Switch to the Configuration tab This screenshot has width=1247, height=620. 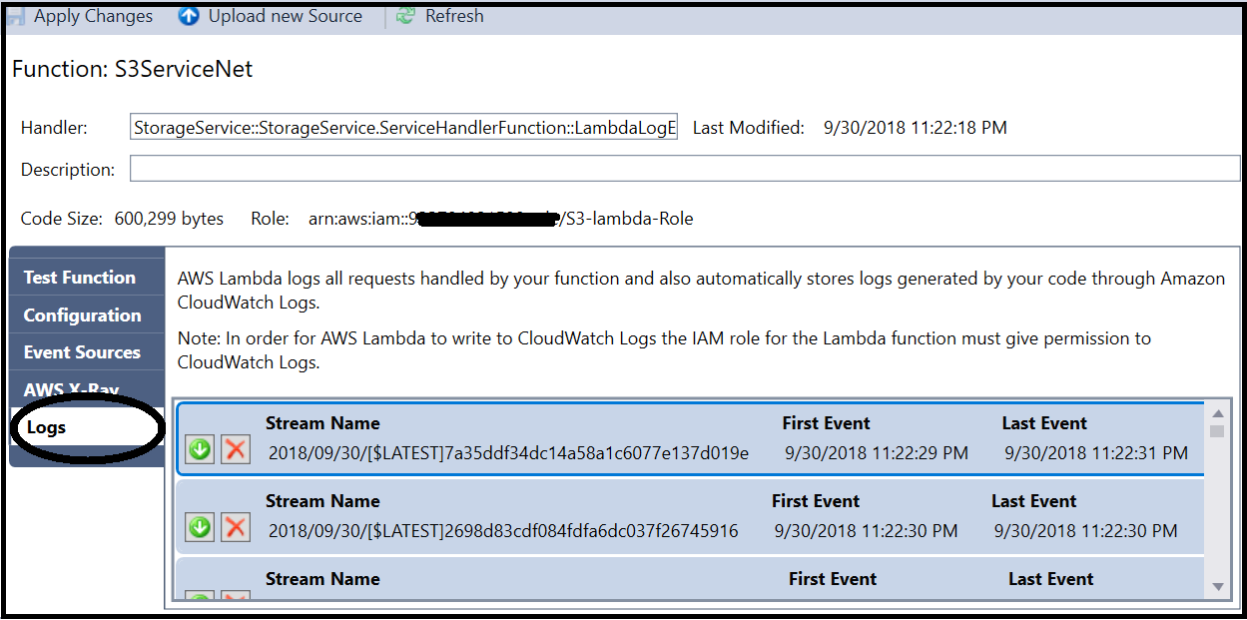coord(83,315)
